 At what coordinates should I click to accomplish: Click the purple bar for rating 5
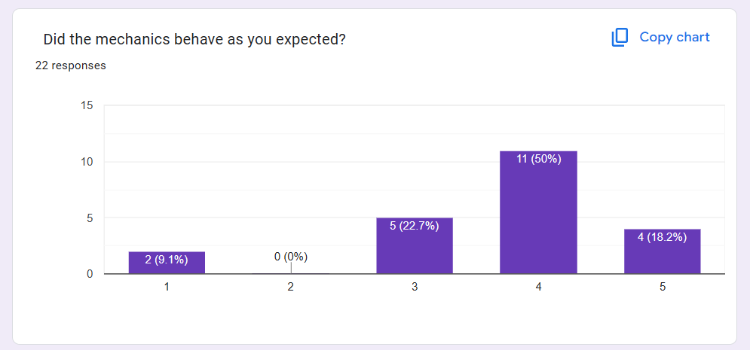(x=662, y=256)
